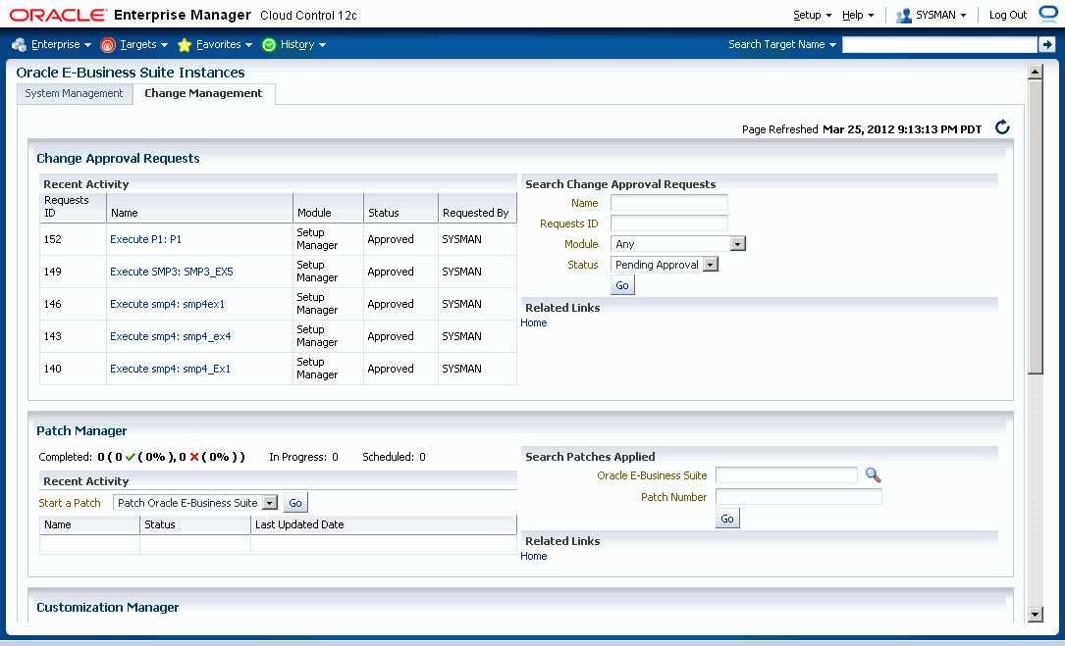
Task: Click the Approved status in row 152
Action: (391, 239)
